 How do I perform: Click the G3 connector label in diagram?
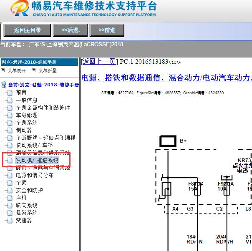point(190,208)
